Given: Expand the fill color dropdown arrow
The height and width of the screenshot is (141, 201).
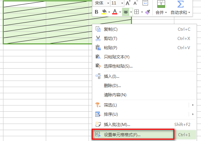Looking at the screenshot, I should point(109,12).
